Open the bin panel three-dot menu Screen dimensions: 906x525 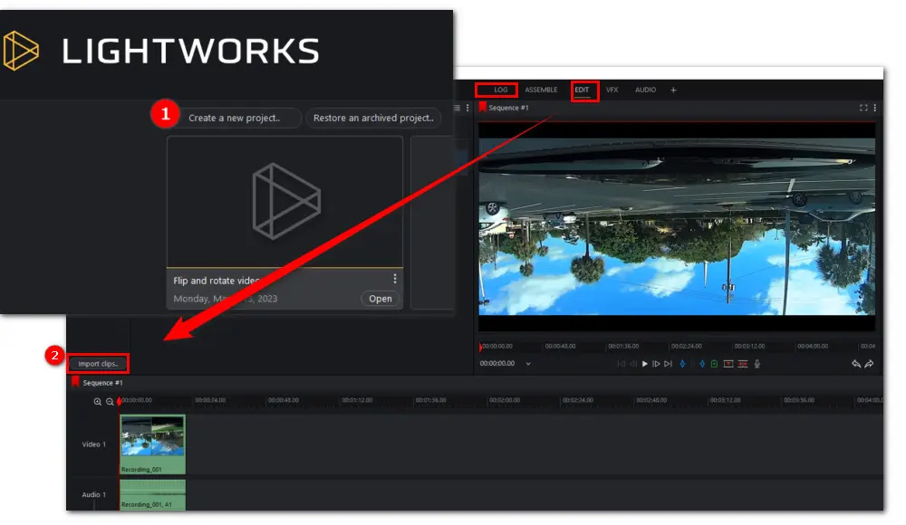467,108
